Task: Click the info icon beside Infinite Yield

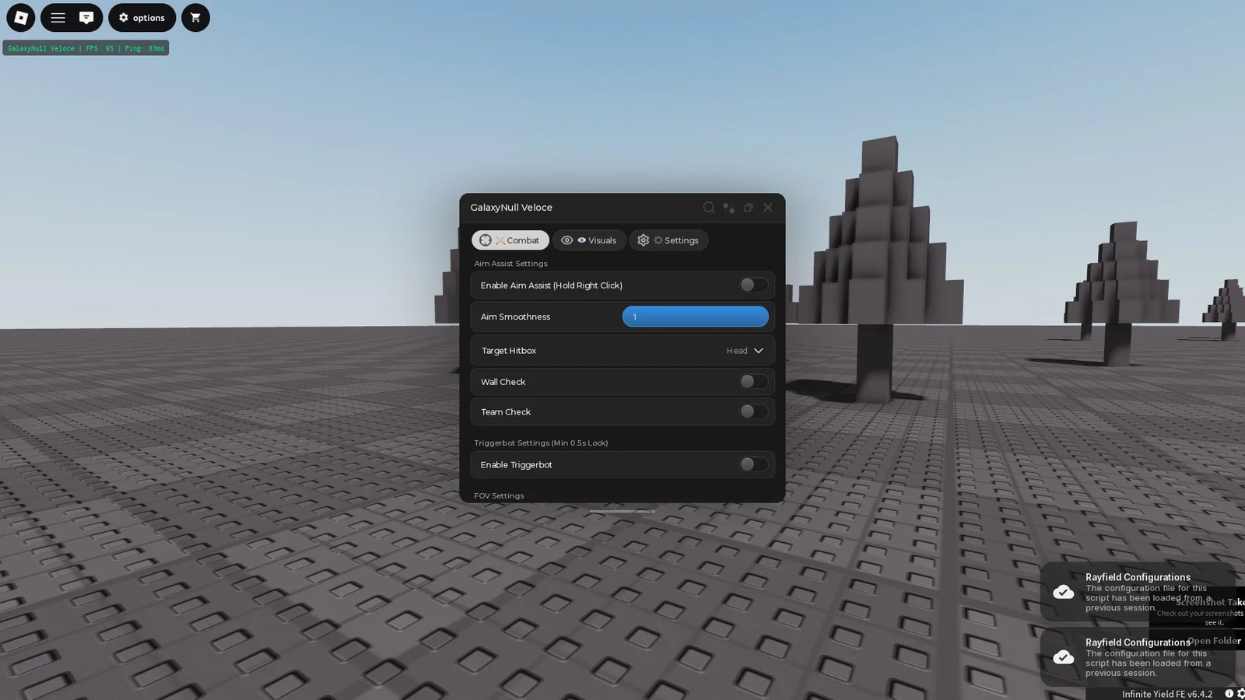Action: 1229,694
